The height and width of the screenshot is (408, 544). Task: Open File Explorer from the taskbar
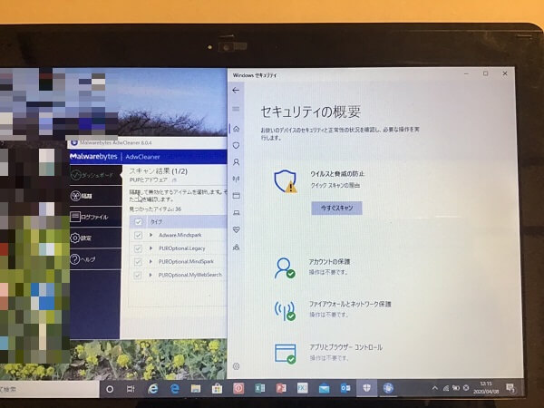point(196,389)
